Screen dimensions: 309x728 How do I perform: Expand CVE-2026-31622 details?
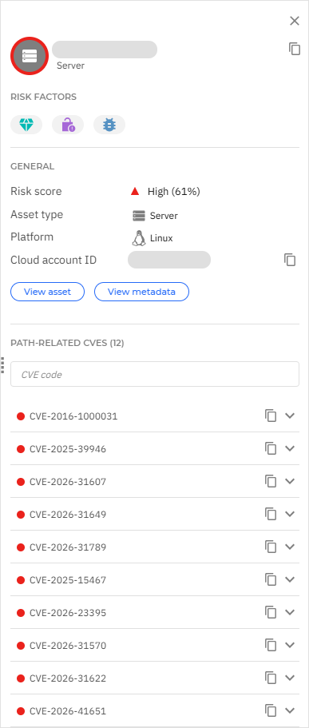[x=290, y=678]
